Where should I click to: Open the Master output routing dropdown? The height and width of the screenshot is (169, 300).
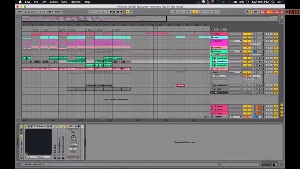[x=235, y=117]
